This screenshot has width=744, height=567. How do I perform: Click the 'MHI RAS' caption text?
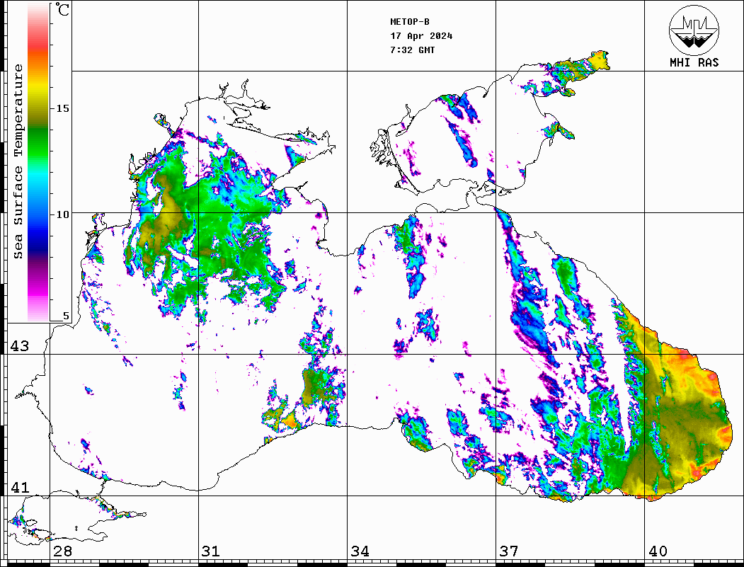[x=694, y=62]
